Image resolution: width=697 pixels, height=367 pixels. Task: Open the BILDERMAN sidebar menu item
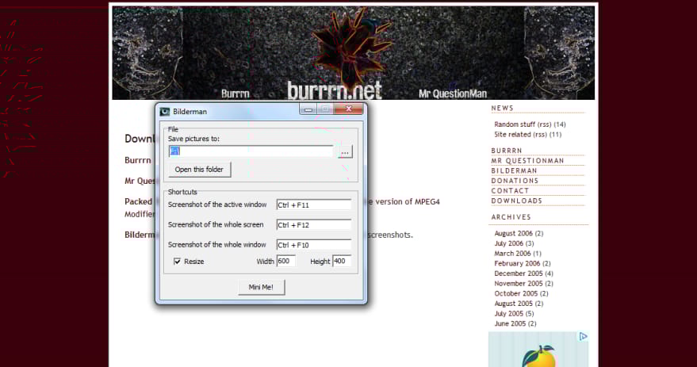pyautogui.click(x=515, y=171)
